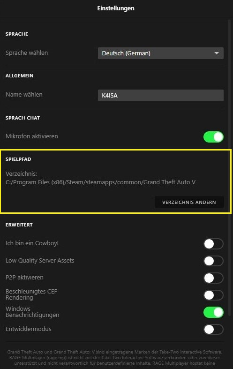
Task: Switch on the Entwicklermodus toggle
Action: [x=213, y=329]
